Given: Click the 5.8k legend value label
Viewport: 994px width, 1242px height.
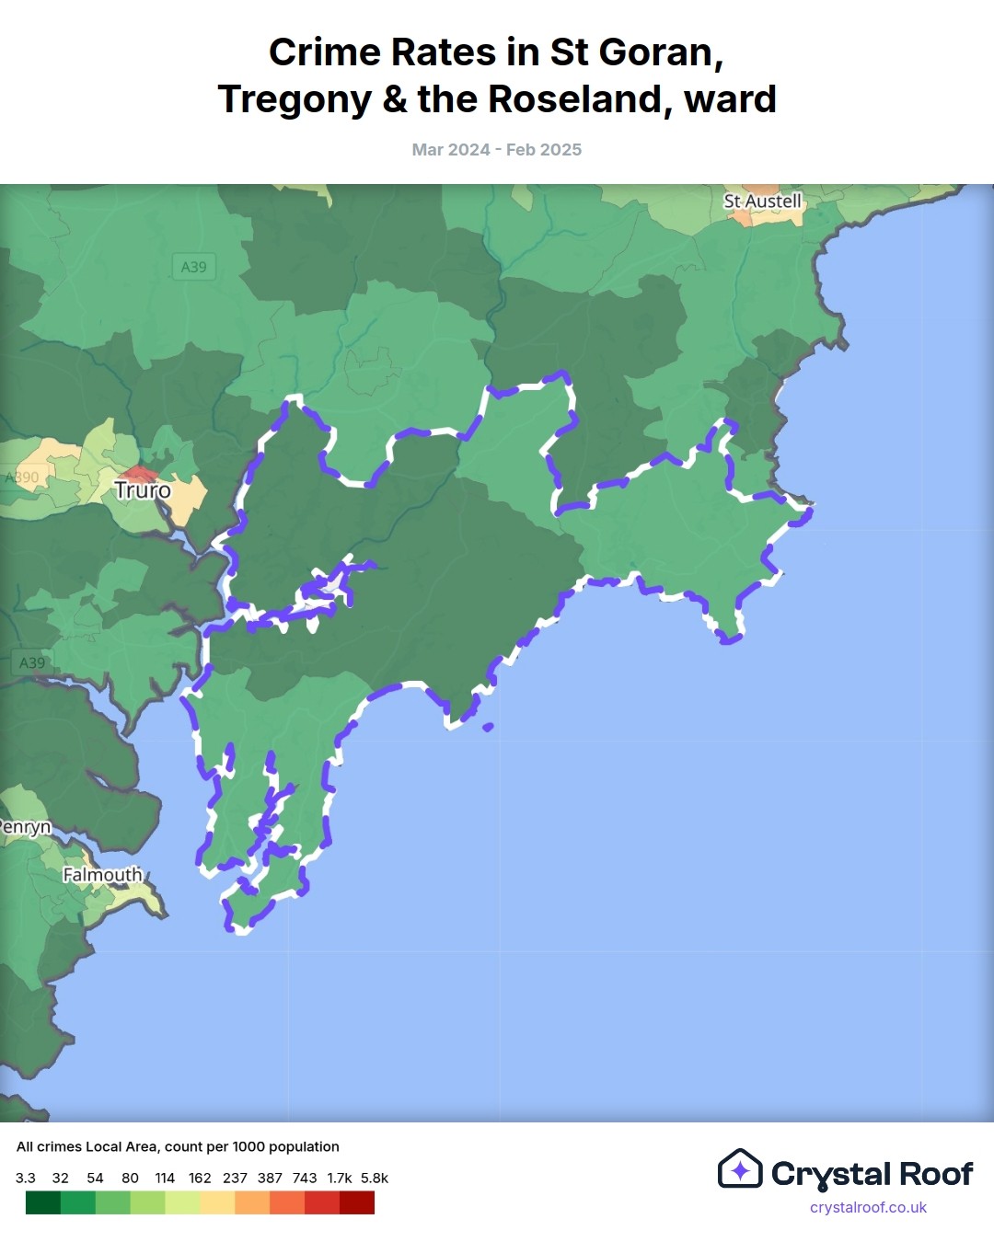Looking at the screenshot, I should [374, 1178].
